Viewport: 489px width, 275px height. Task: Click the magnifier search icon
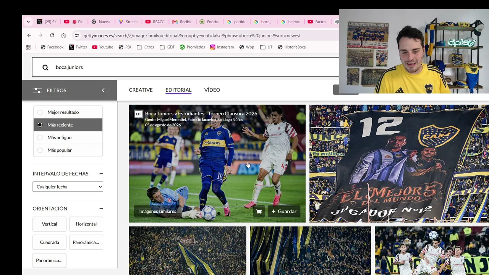pos(45,68)
